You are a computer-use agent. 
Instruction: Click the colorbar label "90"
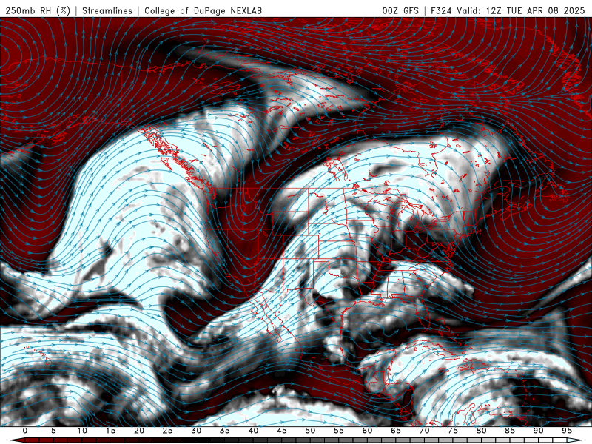(x=539, y=431)
